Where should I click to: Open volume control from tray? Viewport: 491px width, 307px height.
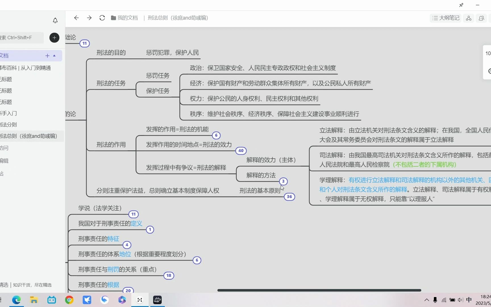[461, 300]
